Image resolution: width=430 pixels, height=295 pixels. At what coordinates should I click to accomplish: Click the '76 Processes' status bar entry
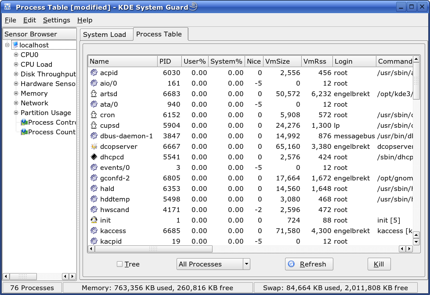pyautogui.click(x=32, y=288)
